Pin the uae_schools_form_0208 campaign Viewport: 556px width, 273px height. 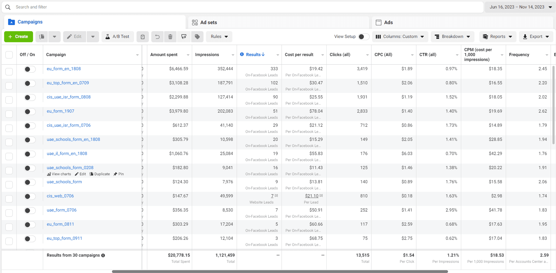coord(118,174)
